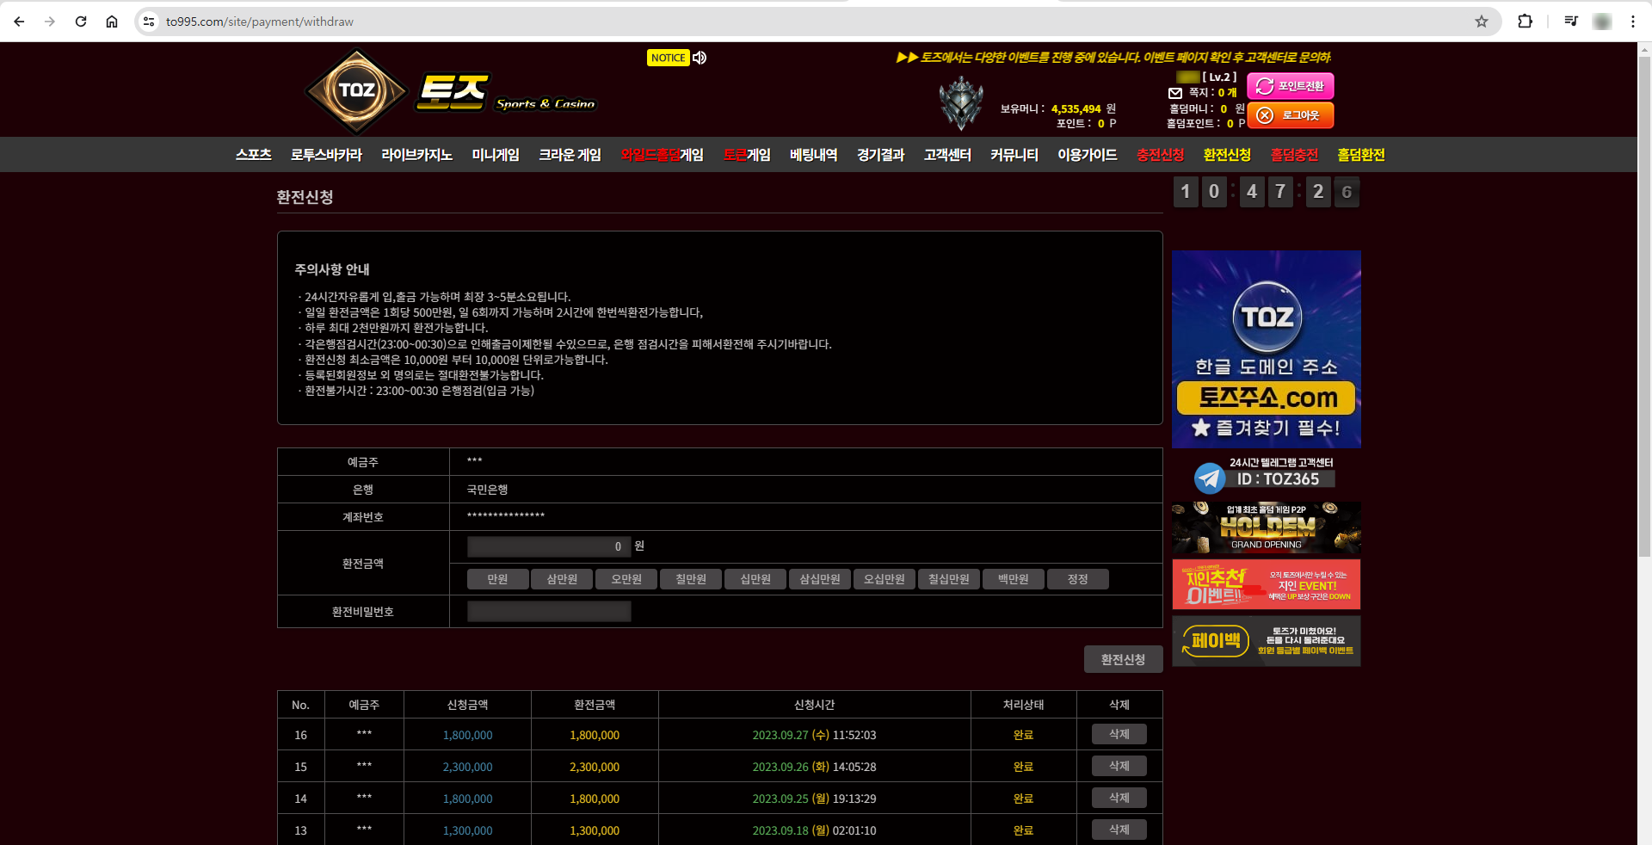Click the 포인트전환 button
The image size is (1652, 845).
click(x=1291, y=86)
